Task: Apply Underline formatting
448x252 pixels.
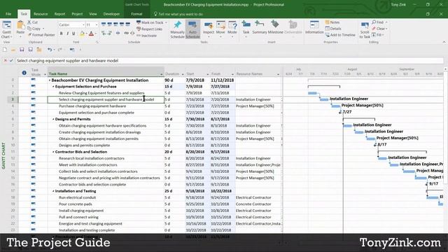Action: point(73,34)
